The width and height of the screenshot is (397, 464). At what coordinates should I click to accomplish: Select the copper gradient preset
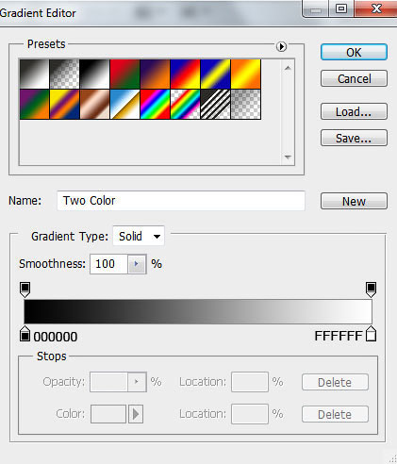pos(95,105)
